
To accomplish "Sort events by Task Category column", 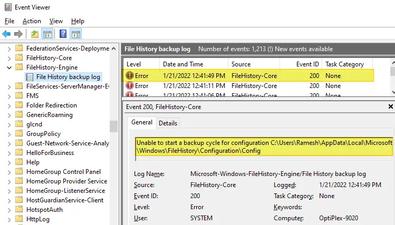I will pyautogui.click(x=347, y=64).
